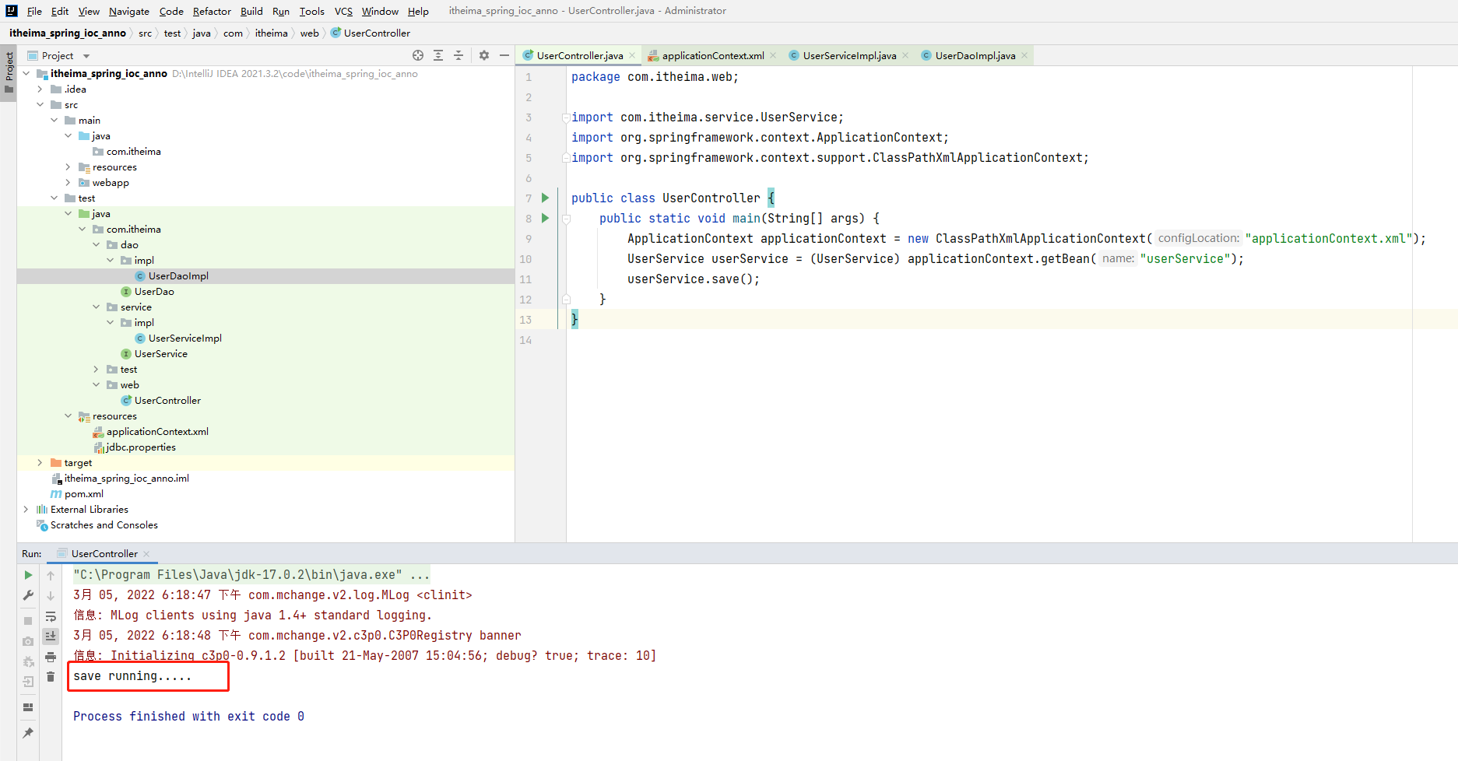Viewport: 1458px width, 761px height.
Task: Run main method via gutter arrow line 8
Action: [x=546, y=218]
